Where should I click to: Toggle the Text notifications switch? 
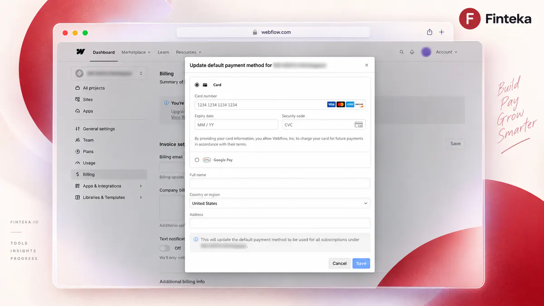coord(165,248)
